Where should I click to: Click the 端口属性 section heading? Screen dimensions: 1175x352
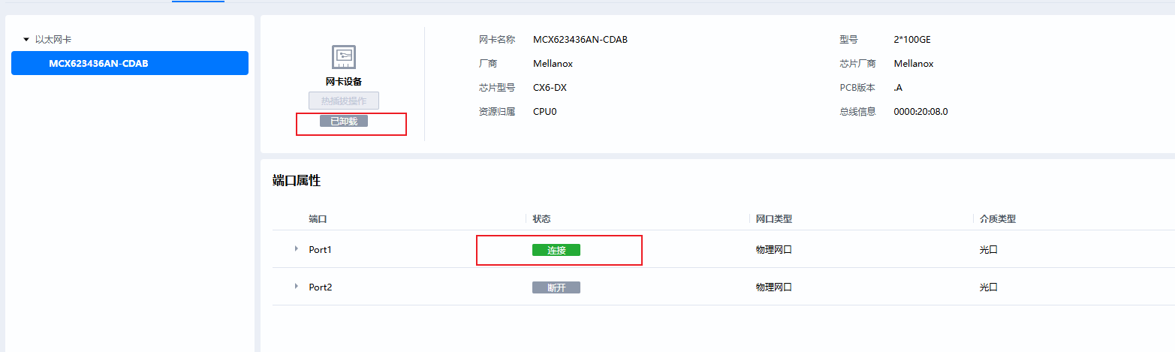point(296,180)
